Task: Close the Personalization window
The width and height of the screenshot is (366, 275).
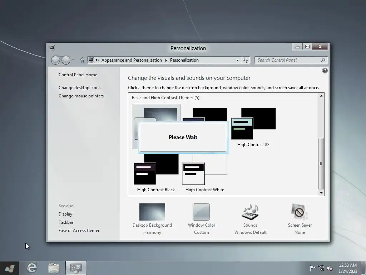Action: pos(320,47)
